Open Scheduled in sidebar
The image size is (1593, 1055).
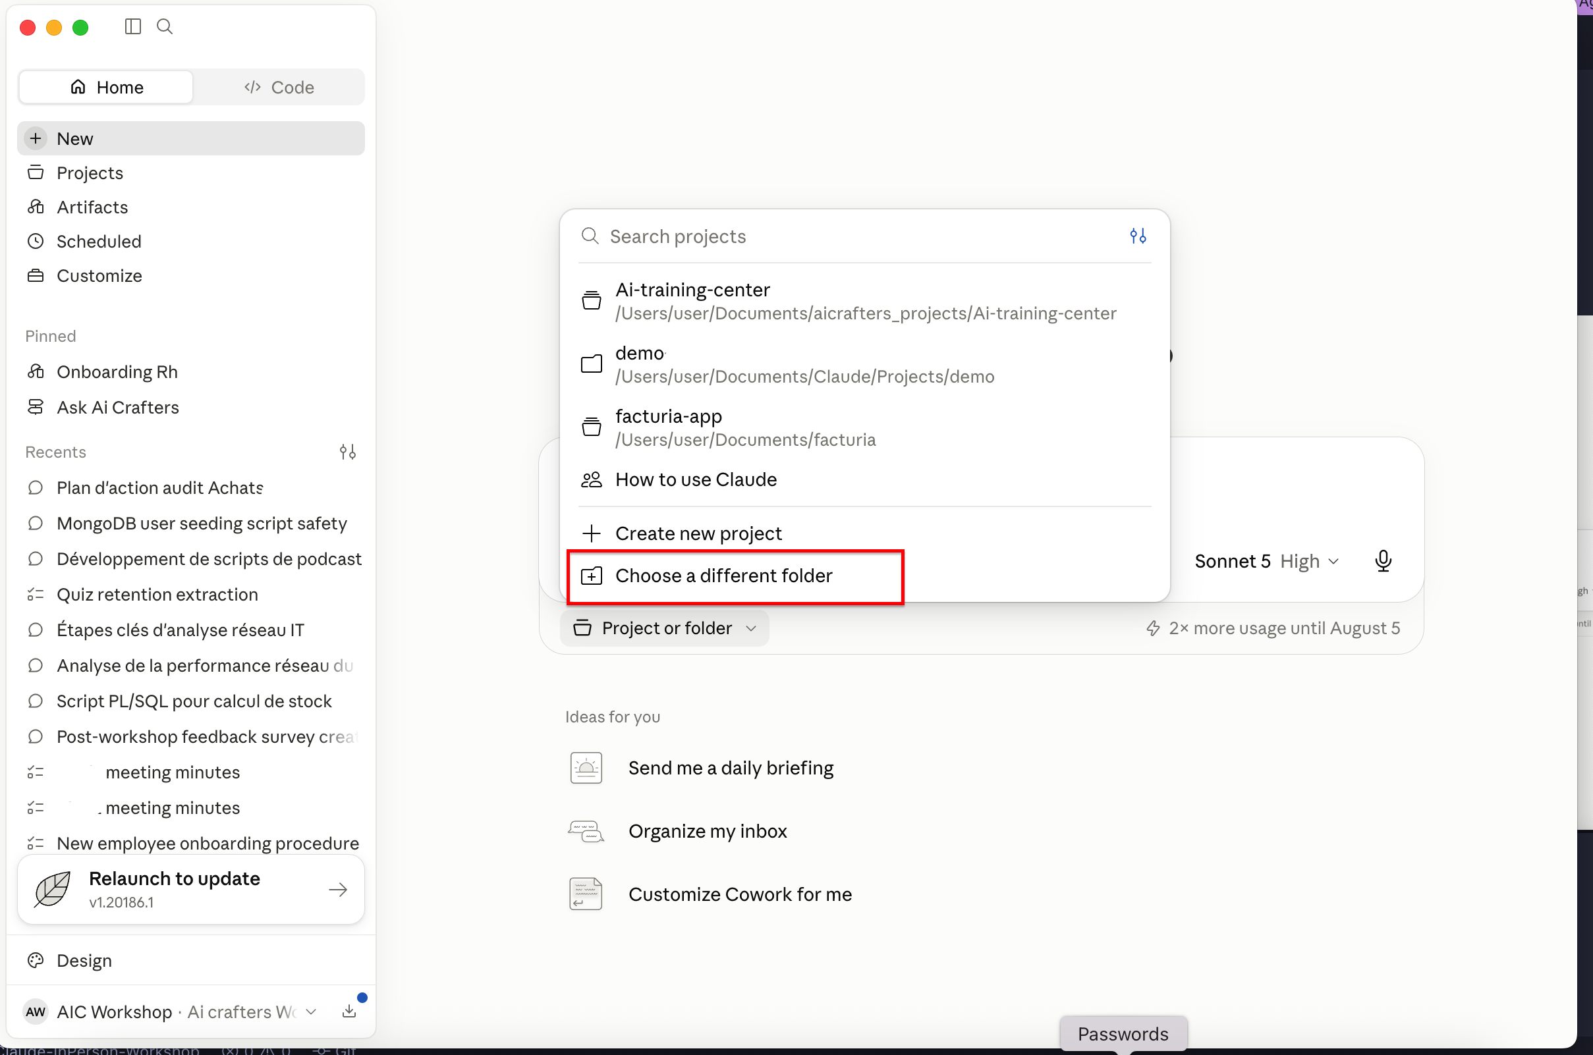pyautogui.click(x=191, y=242)
